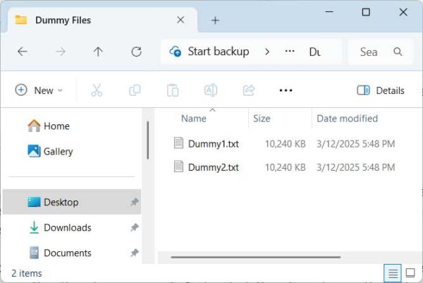
Task: Click the Cut scissors icon
Action: tap(97, 90)
